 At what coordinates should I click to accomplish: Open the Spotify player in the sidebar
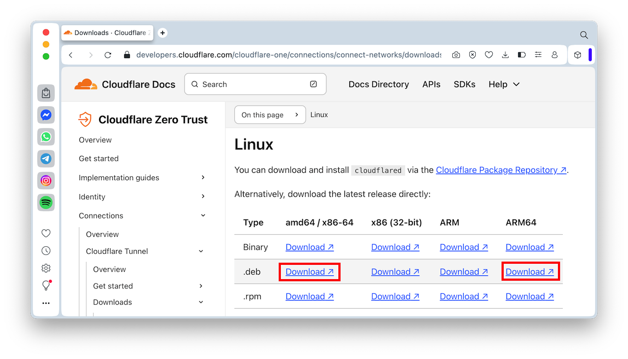coord(46,202)
